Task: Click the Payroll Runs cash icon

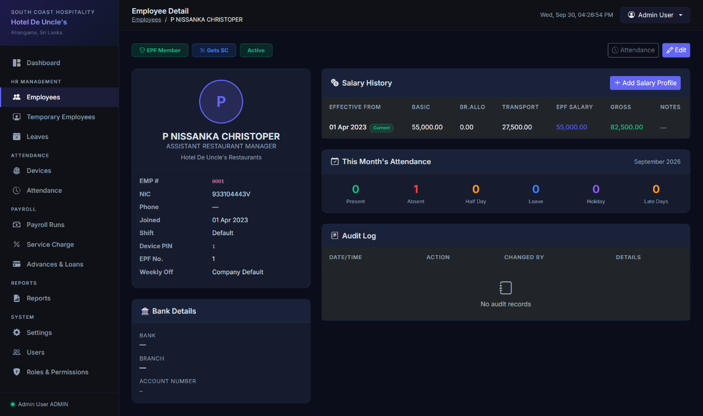Action: point(16,225)
